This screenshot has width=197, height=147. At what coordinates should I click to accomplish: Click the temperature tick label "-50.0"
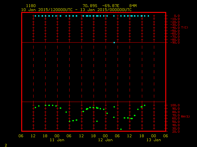[x=175, y=31]
